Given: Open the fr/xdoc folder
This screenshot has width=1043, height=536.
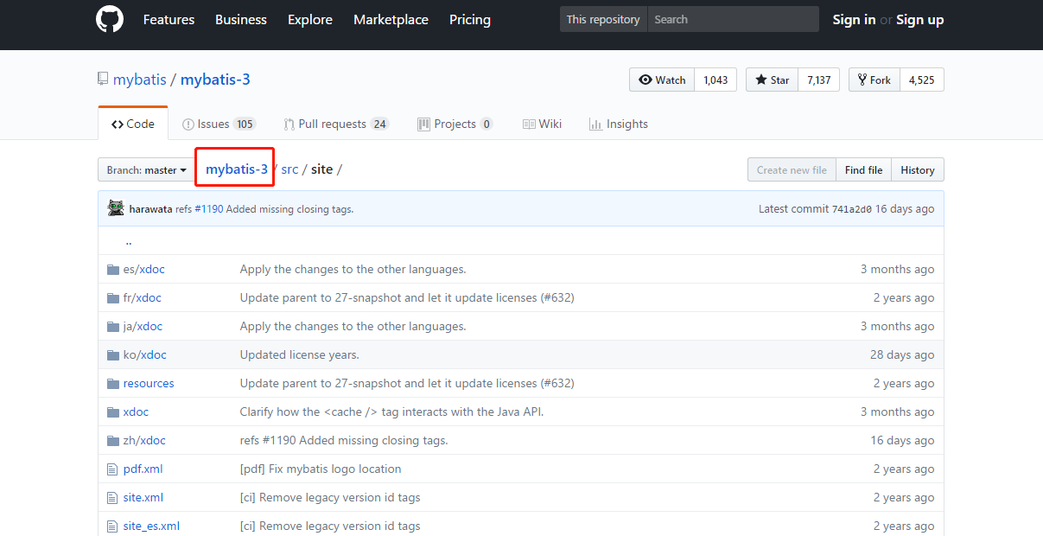Looking at the screenshot, I should [x=143, y=298].
